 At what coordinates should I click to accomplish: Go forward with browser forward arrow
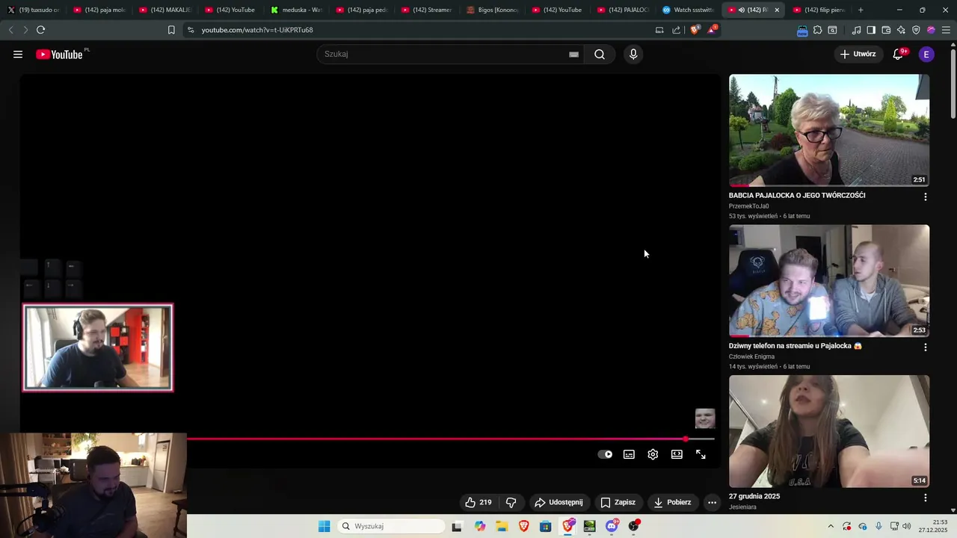click(25, 30)
